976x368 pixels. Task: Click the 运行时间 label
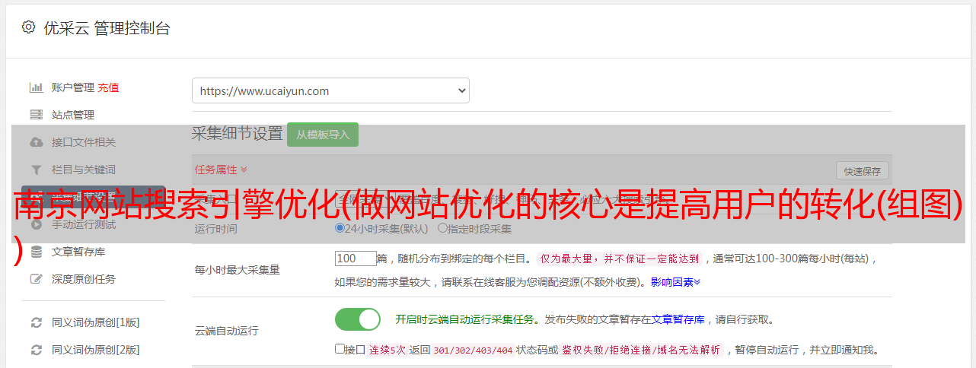pos(216,228)
